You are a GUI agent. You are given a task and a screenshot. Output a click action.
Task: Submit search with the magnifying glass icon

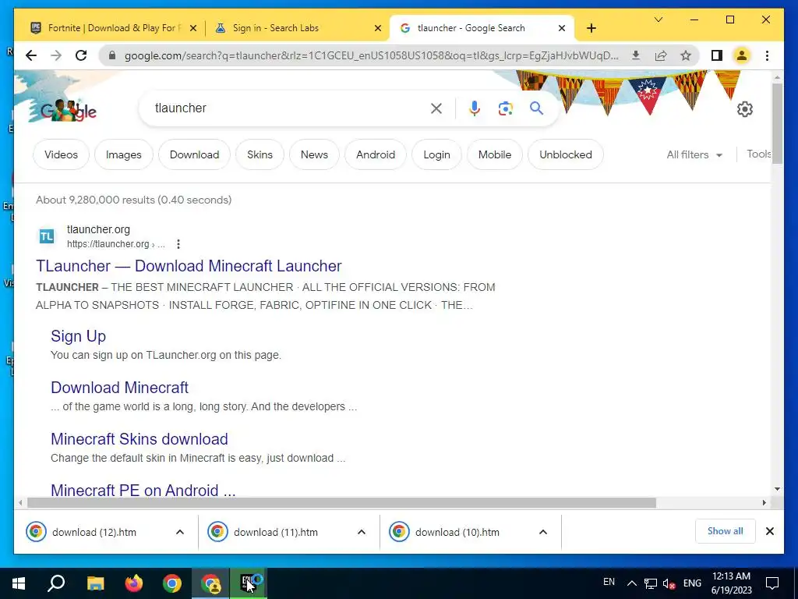tap(536, 108)
